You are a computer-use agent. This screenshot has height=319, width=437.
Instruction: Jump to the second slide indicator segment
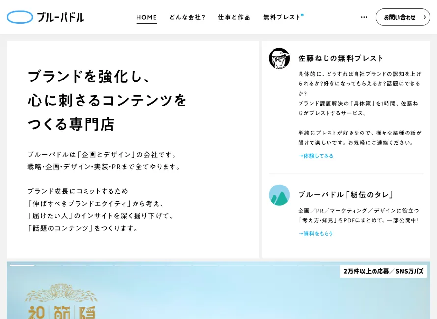(x=48, y=266)
